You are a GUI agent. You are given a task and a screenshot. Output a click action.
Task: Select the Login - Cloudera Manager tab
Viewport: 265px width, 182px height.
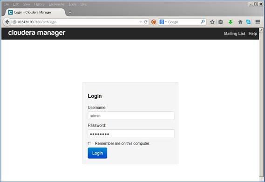coord(34,13)
